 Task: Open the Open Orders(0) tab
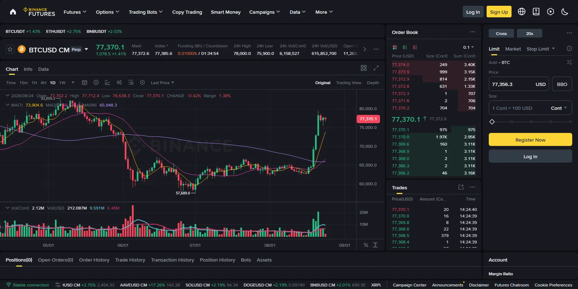[56, 260]
